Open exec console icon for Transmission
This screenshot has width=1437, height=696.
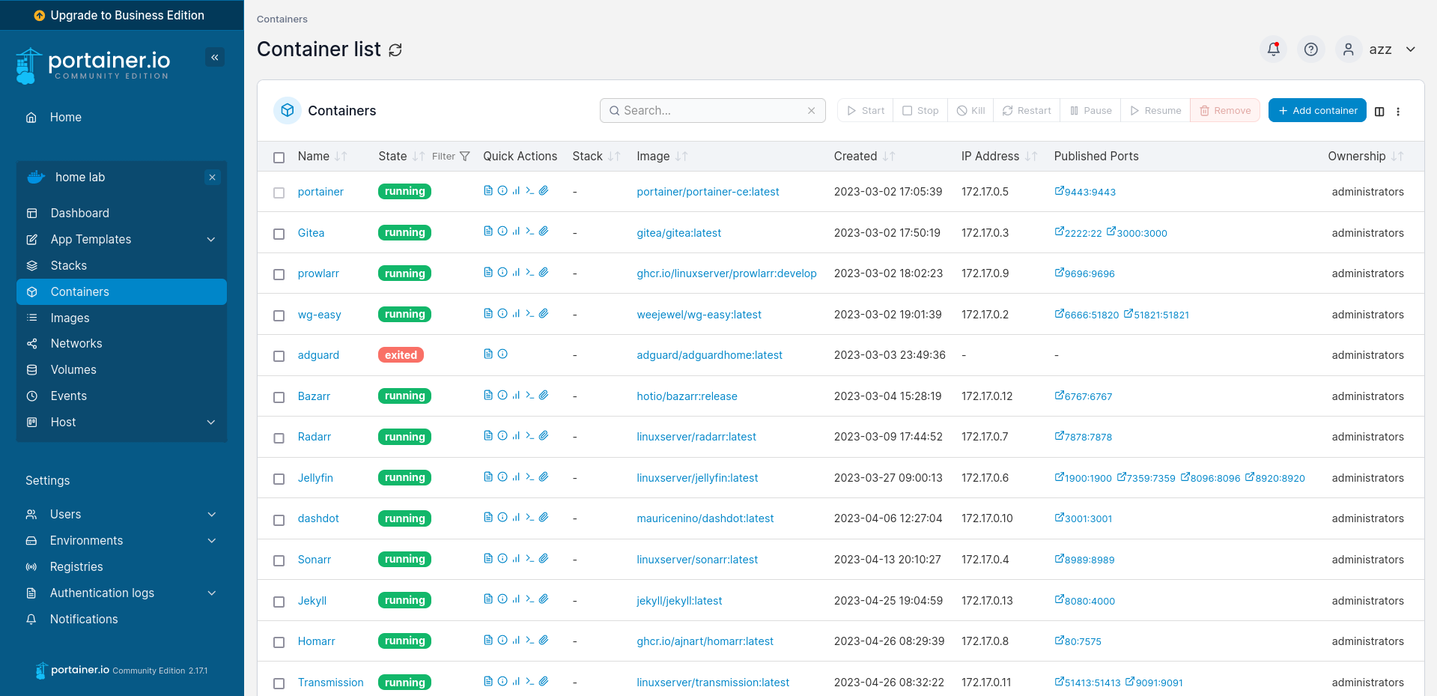[529, 682]
